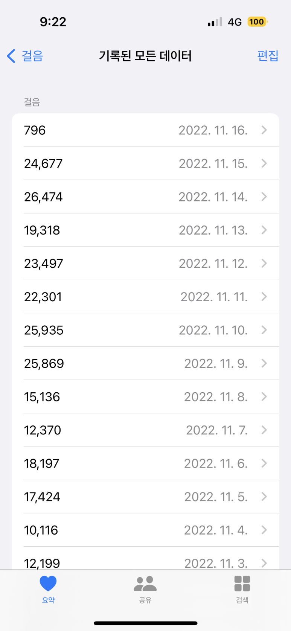Image resolution: width=291 pixels, height=631 pixels.
Task: Tap the cellular signal bars icon
Action: pos(215,22)
